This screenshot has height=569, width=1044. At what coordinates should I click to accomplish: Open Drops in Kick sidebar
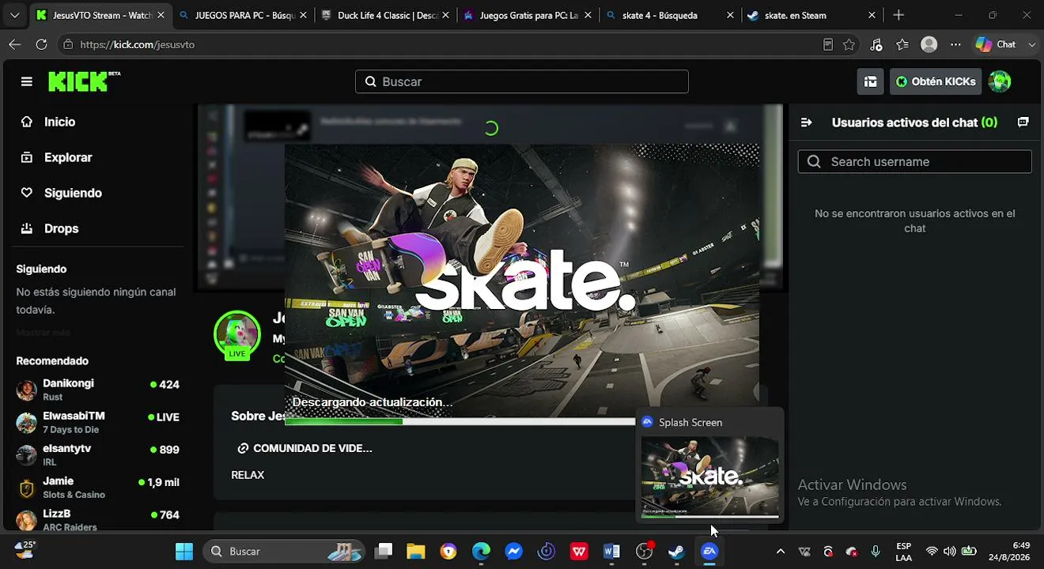pyautogui.click(x=50, y=228)
